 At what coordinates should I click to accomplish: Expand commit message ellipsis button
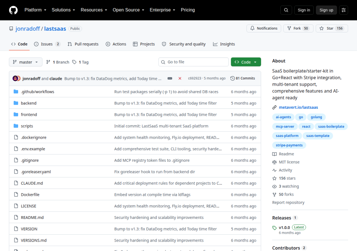pos(170,78)
